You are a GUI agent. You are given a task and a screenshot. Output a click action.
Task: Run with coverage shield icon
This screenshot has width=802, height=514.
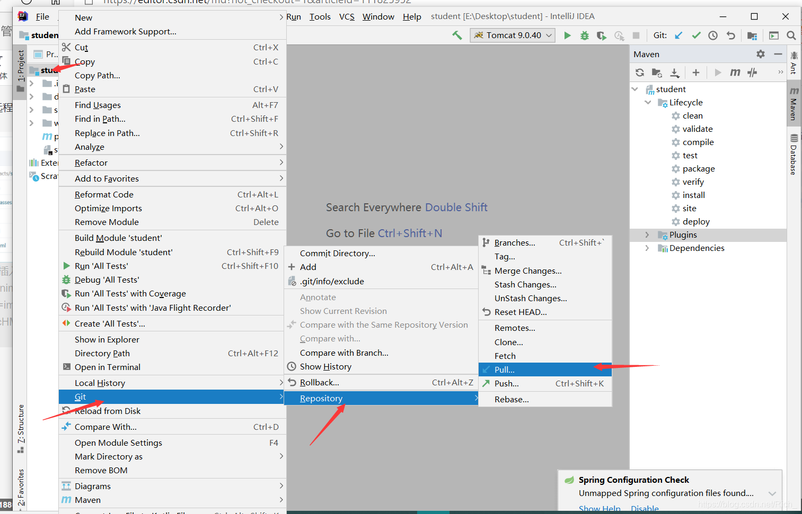pos(602,35)
